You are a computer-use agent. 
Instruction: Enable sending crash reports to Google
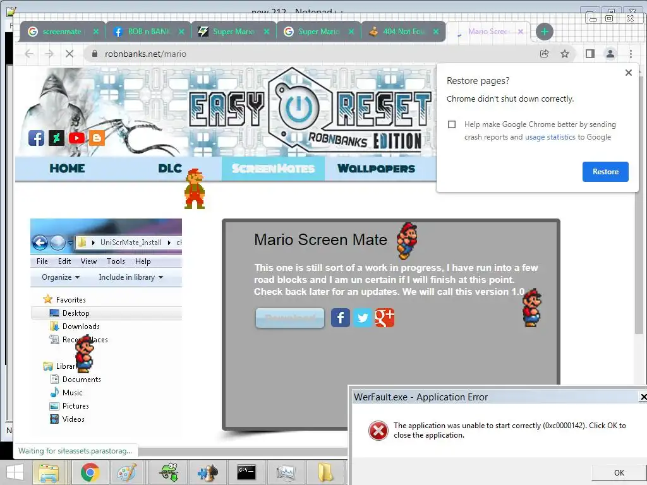click(452, 124)
